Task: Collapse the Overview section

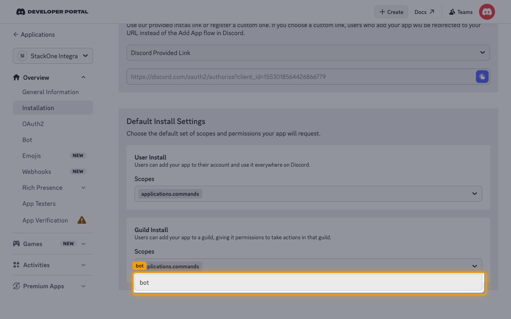Action: 83,77
